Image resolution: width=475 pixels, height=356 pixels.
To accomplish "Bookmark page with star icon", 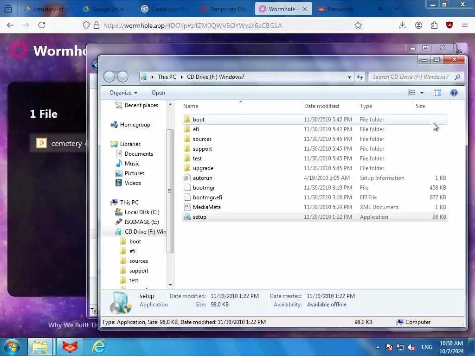I will 358,25.
